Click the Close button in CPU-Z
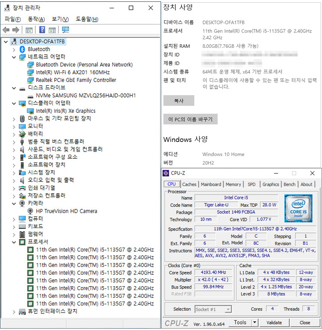This screenshot has height=330, width=322. point(305,323)
